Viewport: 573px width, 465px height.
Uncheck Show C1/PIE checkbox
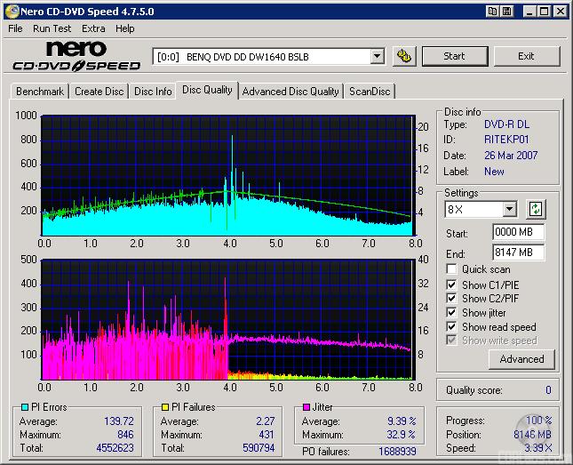pyautogui.click(x=452, y=285)
